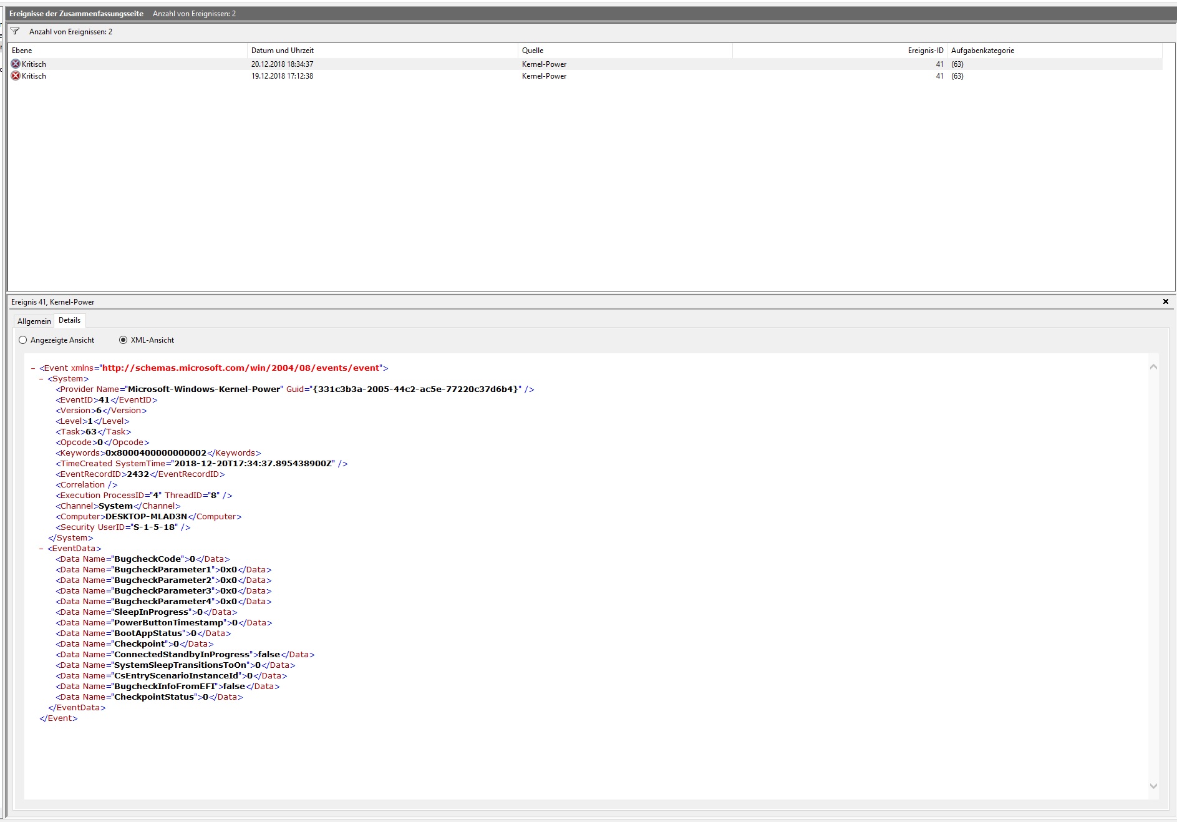Screen dimensions: 1177x822
Task: Switch to the Allgemein tab
Action: pos(34,321)
